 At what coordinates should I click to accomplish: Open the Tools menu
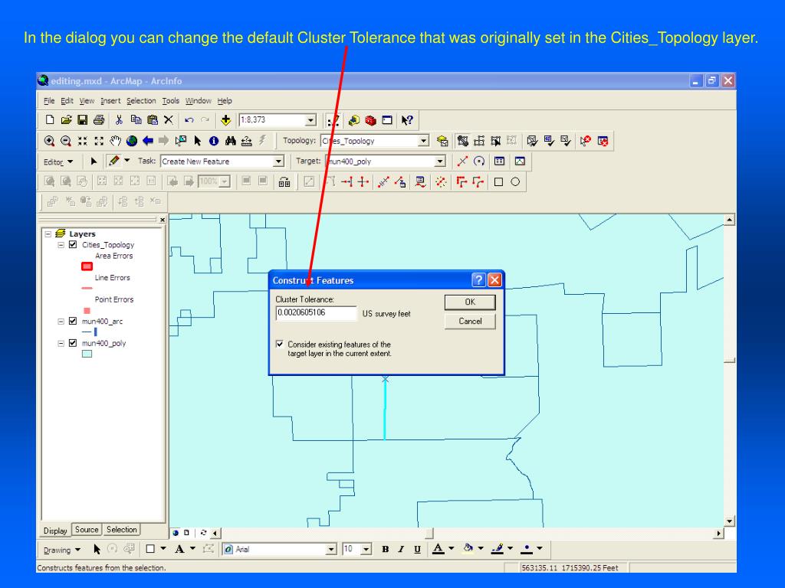click(171, 100)
